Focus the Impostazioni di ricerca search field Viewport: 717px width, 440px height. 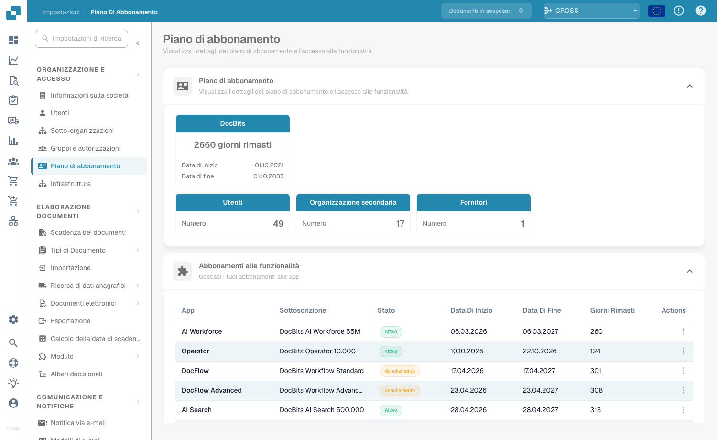point(81,38)
